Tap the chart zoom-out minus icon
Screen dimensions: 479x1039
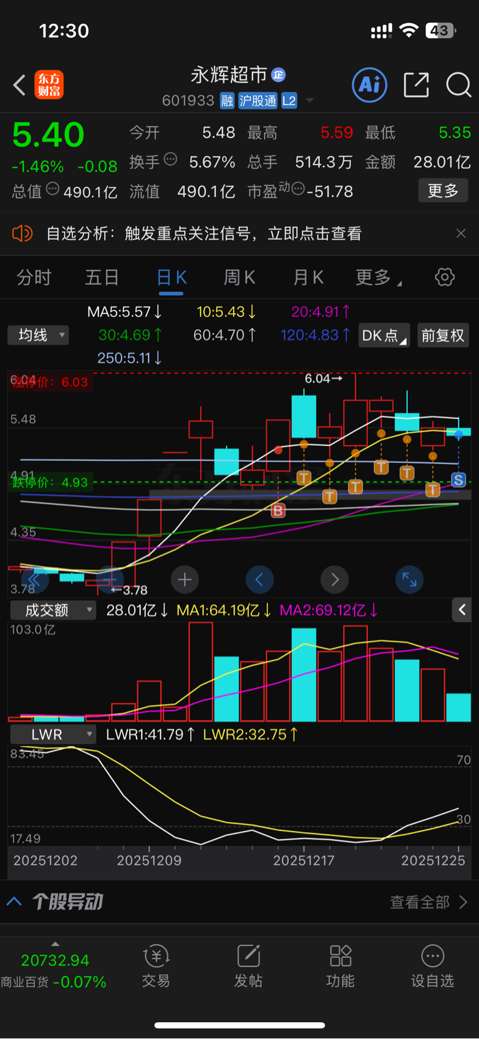click(110, 580)
